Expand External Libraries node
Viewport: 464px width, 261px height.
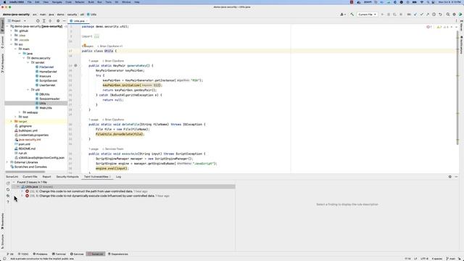pyautogui.click(x=7, y=162)
